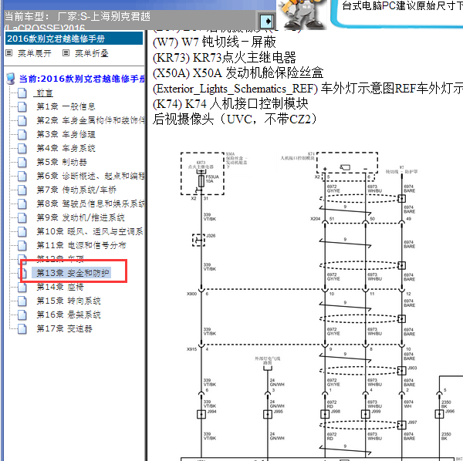This screenshot has height=461, width=463.
Task: Click the heading 后视摄像头（UVC，不带CZ2）
Action: (x=235, y=119)
